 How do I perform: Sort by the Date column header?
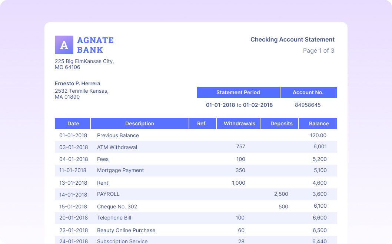[73, 123]
